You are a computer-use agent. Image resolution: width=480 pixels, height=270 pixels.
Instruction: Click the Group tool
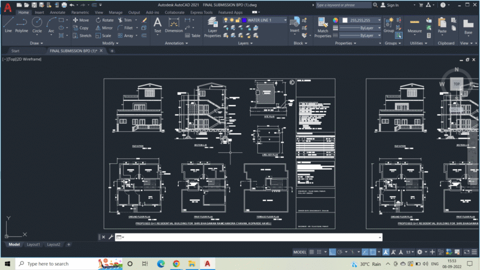click(389, 25)
